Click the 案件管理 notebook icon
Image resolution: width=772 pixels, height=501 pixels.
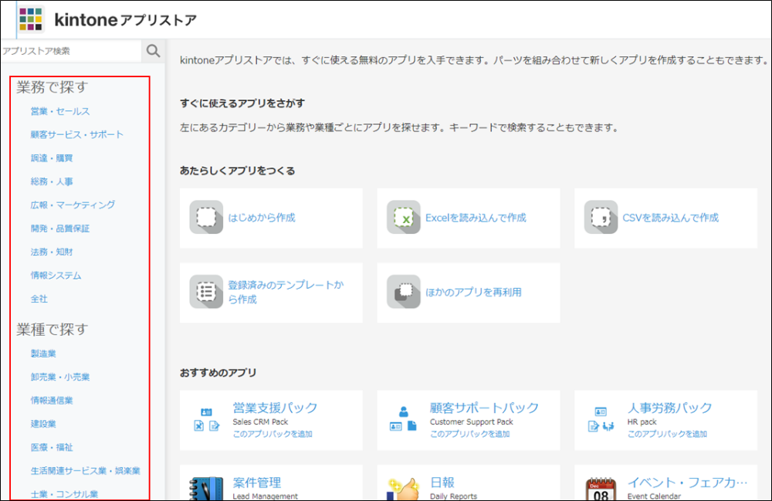click(x=206, y=489)
